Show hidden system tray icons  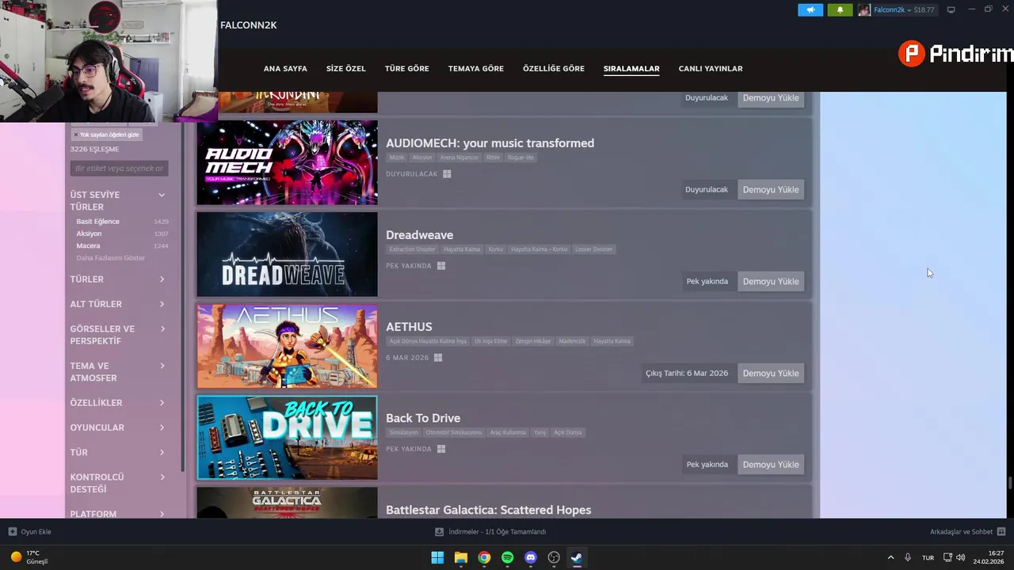(890, 557)
